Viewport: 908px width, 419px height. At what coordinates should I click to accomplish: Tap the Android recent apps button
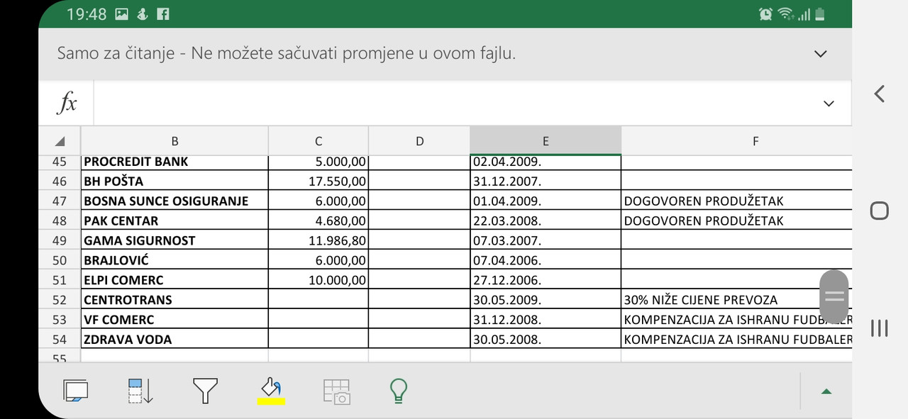[x=880, y=328]
